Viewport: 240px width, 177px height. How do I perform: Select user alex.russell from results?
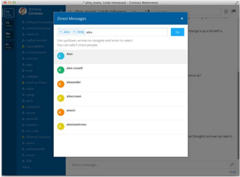click(x=121, y=71)
